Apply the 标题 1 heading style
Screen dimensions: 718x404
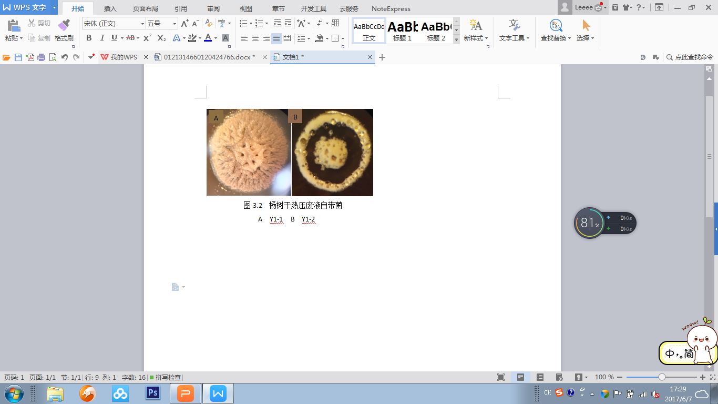(403, 31)
